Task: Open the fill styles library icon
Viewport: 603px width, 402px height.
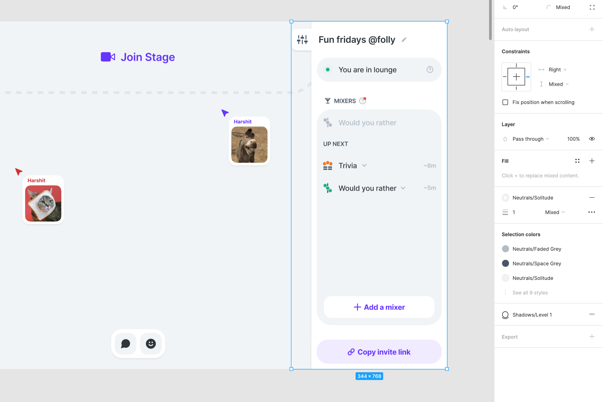Action: [577, 161]
